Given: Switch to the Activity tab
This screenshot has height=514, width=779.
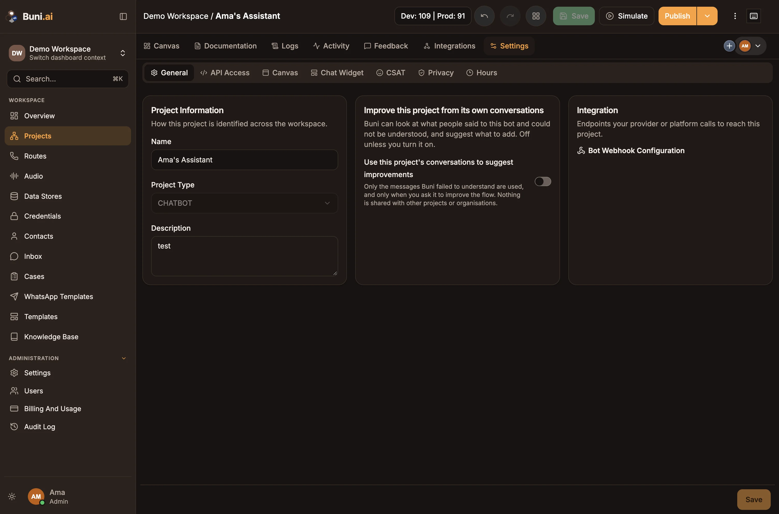Looking at the screenshot, I should [331, 46].
